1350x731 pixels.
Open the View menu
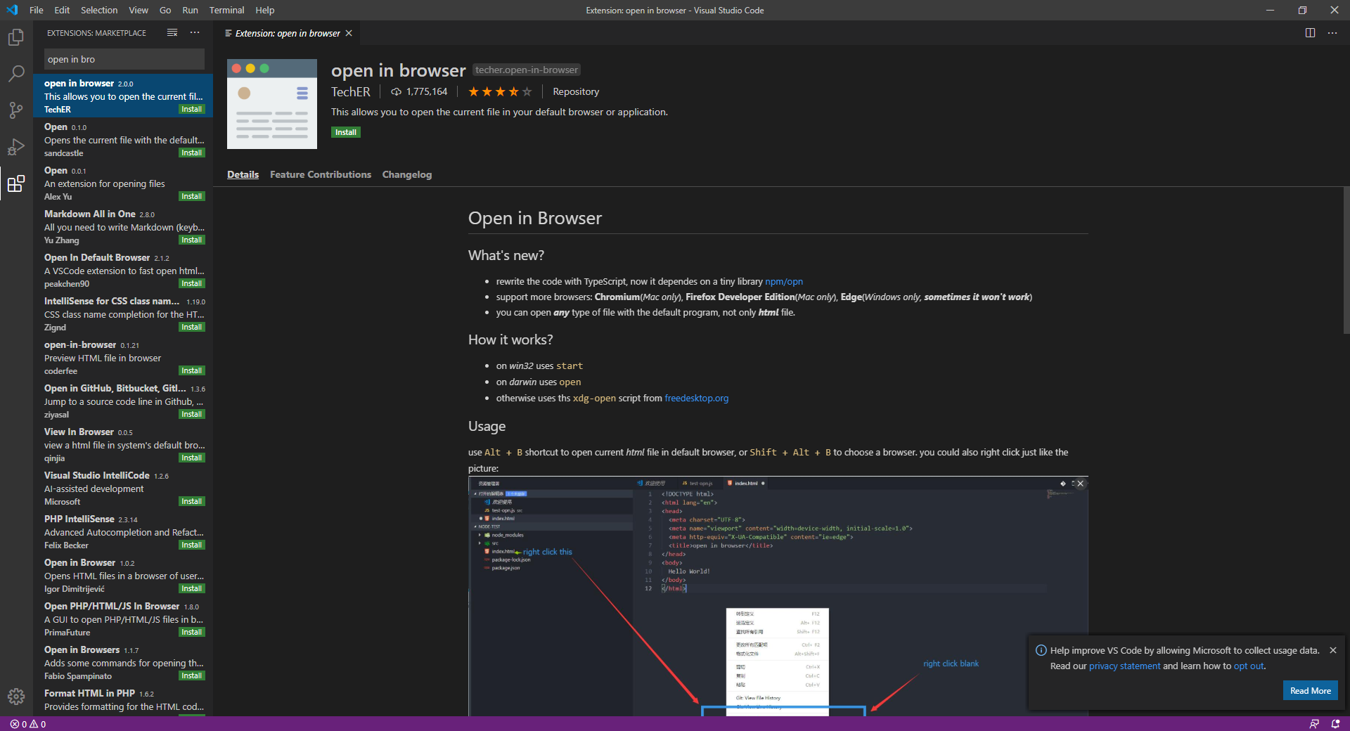pos(139,10)
